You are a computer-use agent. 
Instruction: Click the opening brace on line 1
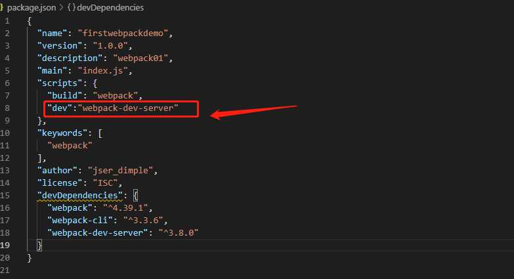30,21
